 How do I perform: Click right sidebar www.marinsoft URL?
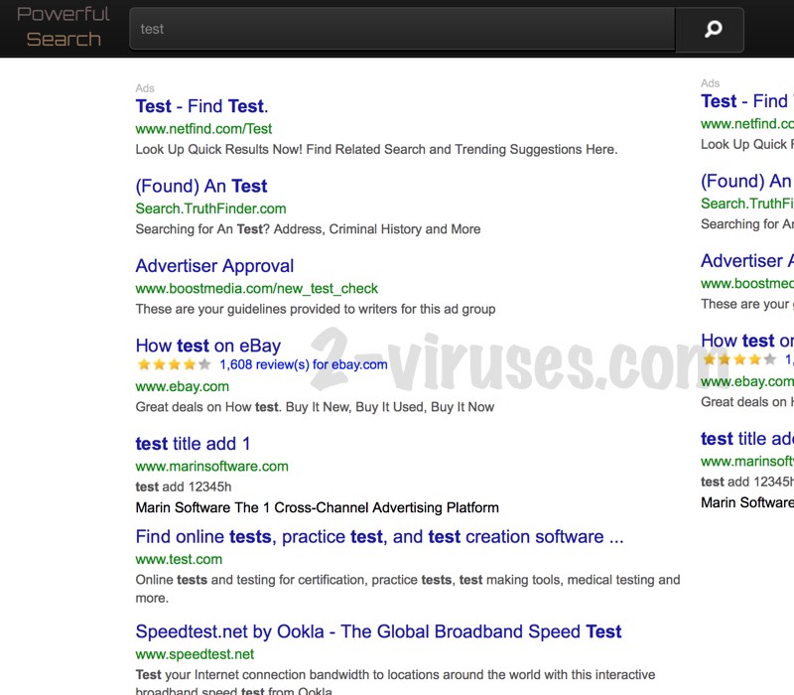(x=747, y=461)
